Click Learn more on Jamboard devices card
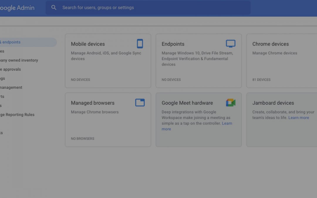The width and height of the screenshot is (317, 198). click(x=299, y=117)
